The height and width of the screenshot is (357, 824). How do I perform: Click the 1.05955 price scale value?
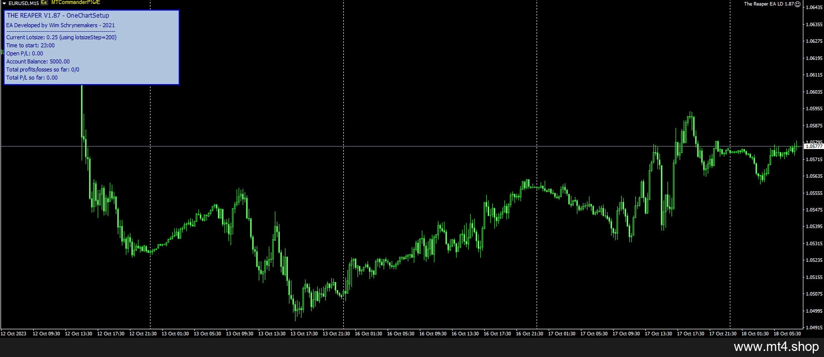tap(814, 108)
